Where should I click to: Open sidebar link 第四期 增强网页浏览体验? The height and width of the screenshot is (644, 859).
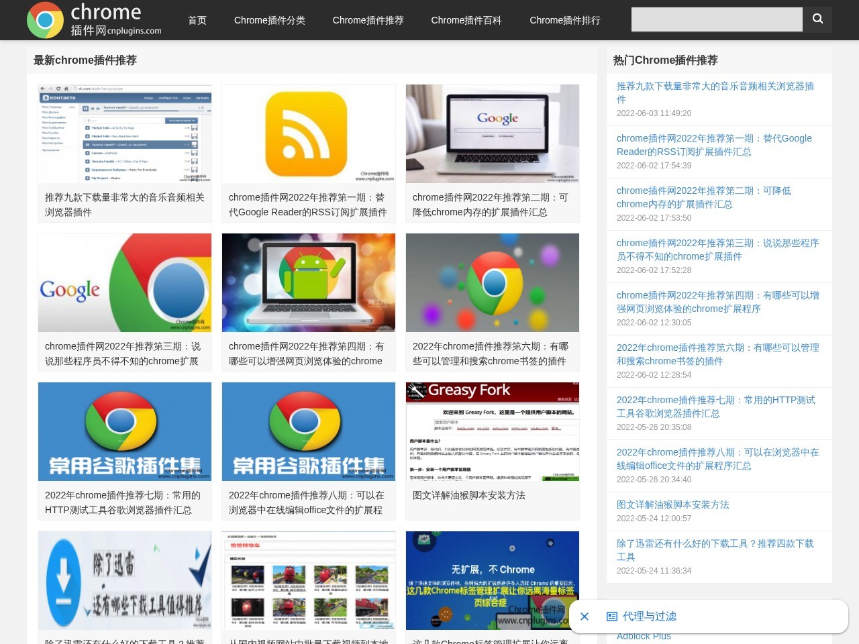click(718, 302)
